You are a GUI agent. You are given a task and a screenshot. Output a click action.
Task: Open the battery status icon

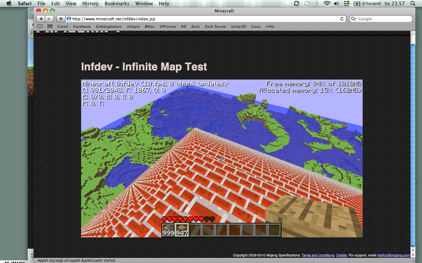[357, 4]
